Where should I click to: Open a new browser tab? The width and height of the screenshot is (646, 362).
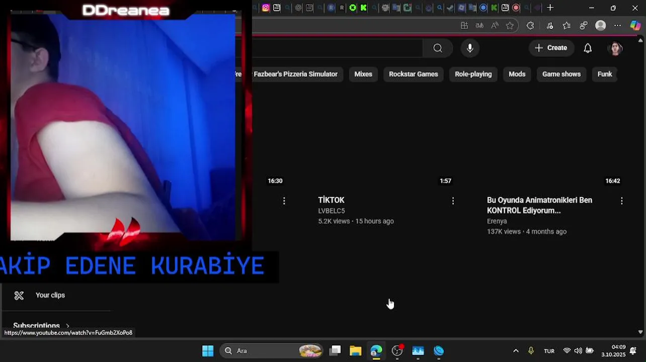[x=550, y=8]
